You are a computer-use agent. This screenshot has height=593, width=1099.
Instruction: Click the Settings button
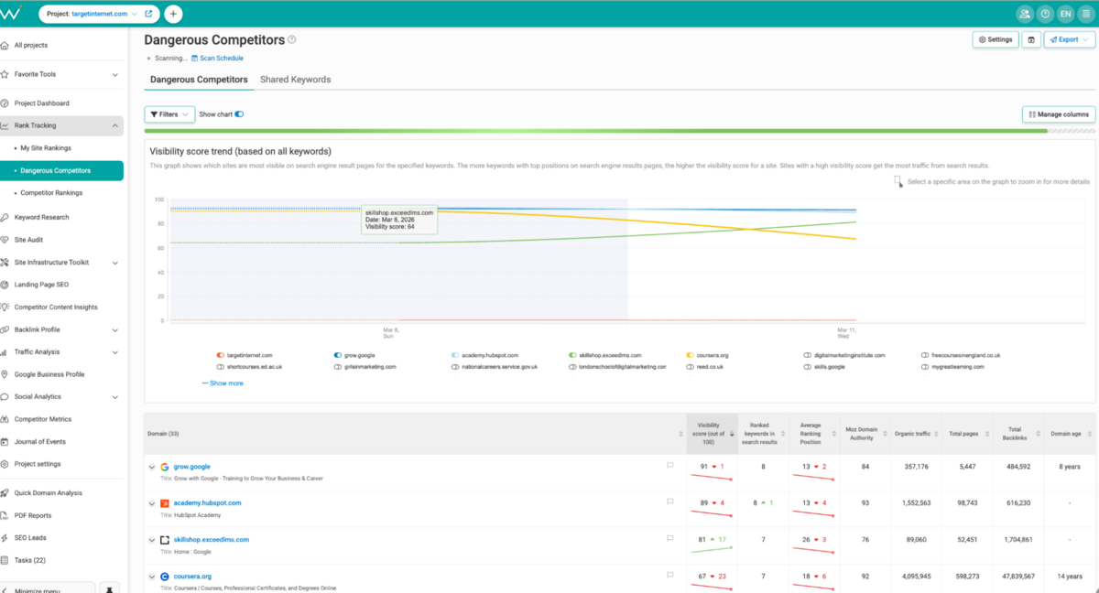[x=996, y=39]
